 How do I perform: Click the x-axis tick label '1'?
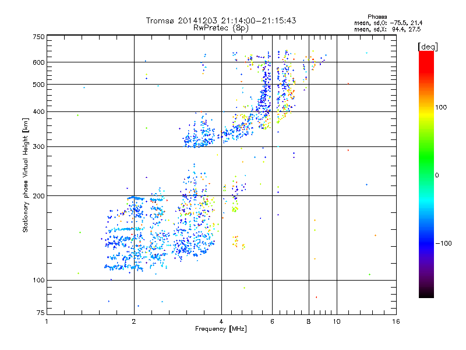tap(47, 321)
